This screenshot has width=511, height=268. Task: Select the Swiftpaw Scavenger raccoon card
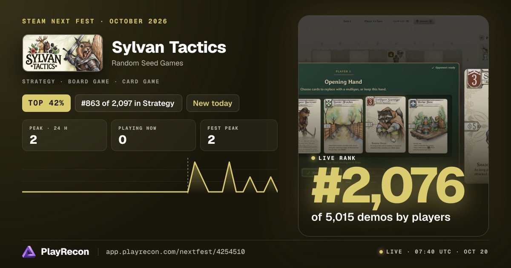point(385,125)
